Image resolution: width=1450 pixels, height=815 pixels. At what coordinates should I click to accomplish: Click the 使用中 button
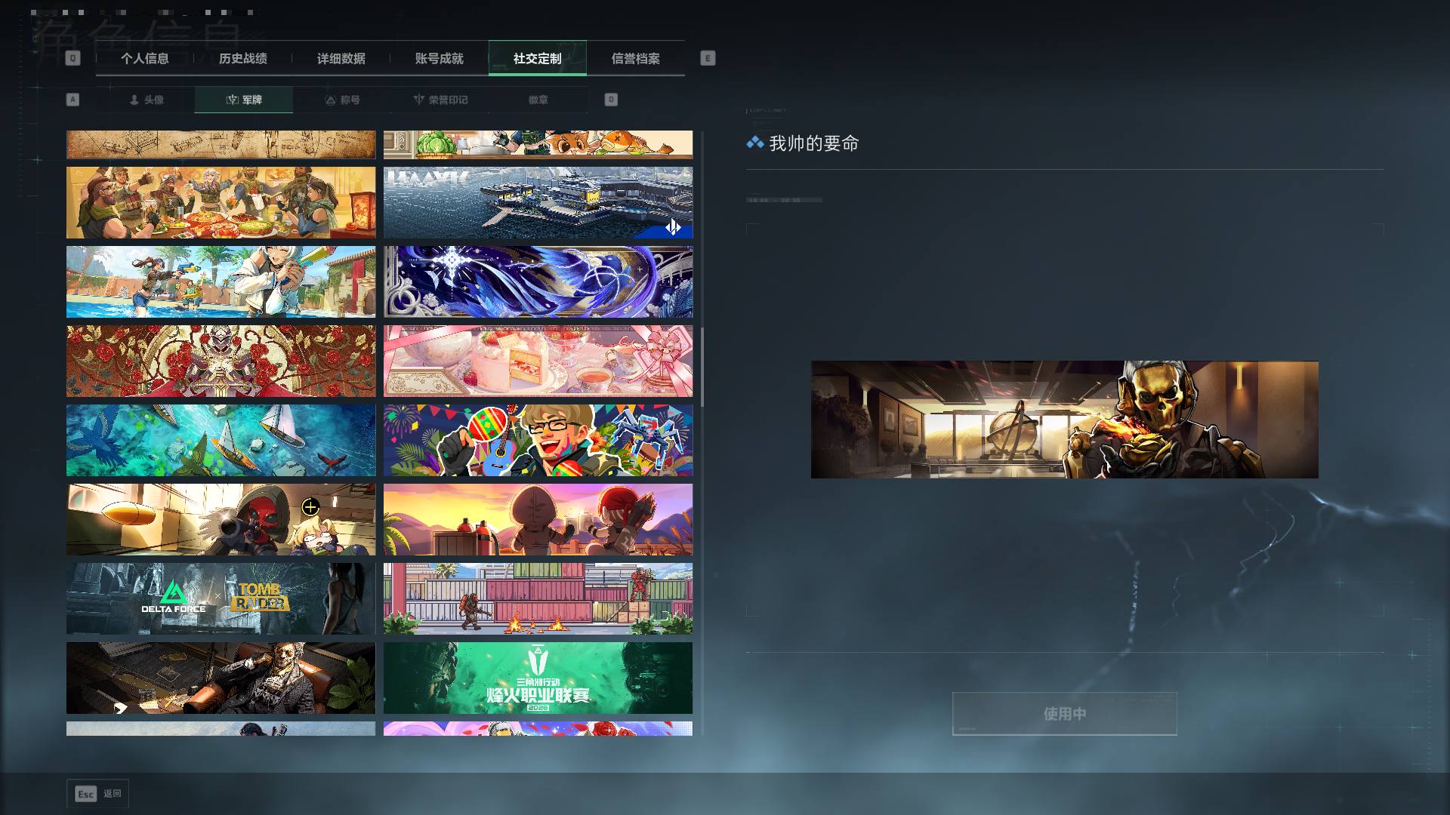click(x=1064, y=713)
